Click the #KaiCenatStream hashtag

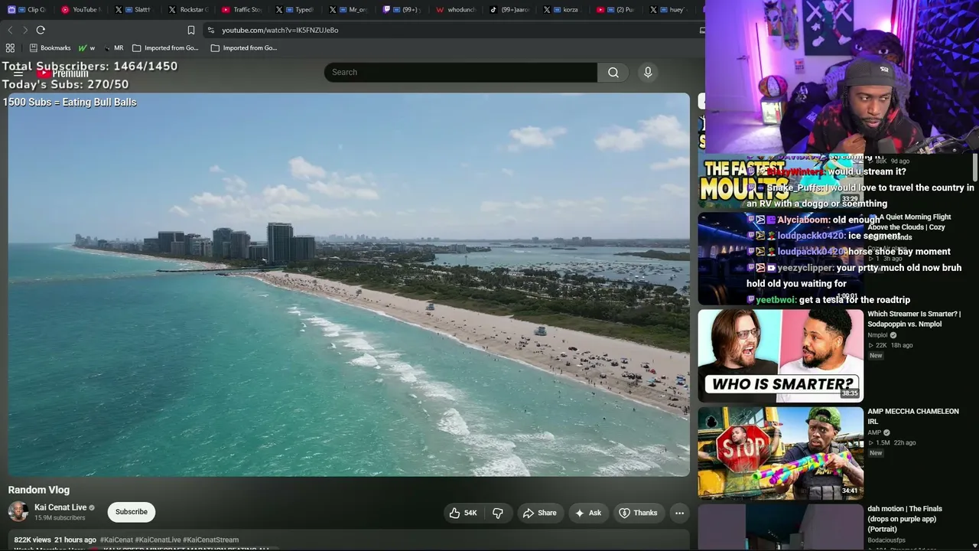coord(211,540)
